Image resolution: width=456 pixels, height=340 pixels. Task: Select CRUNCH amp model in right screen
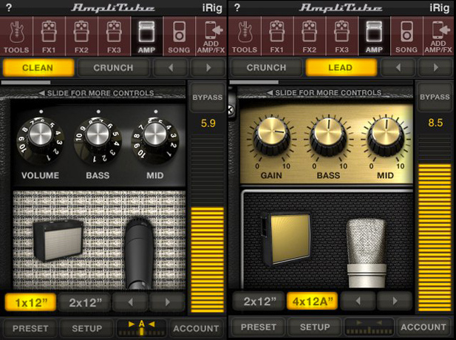[x=266, y=67]
